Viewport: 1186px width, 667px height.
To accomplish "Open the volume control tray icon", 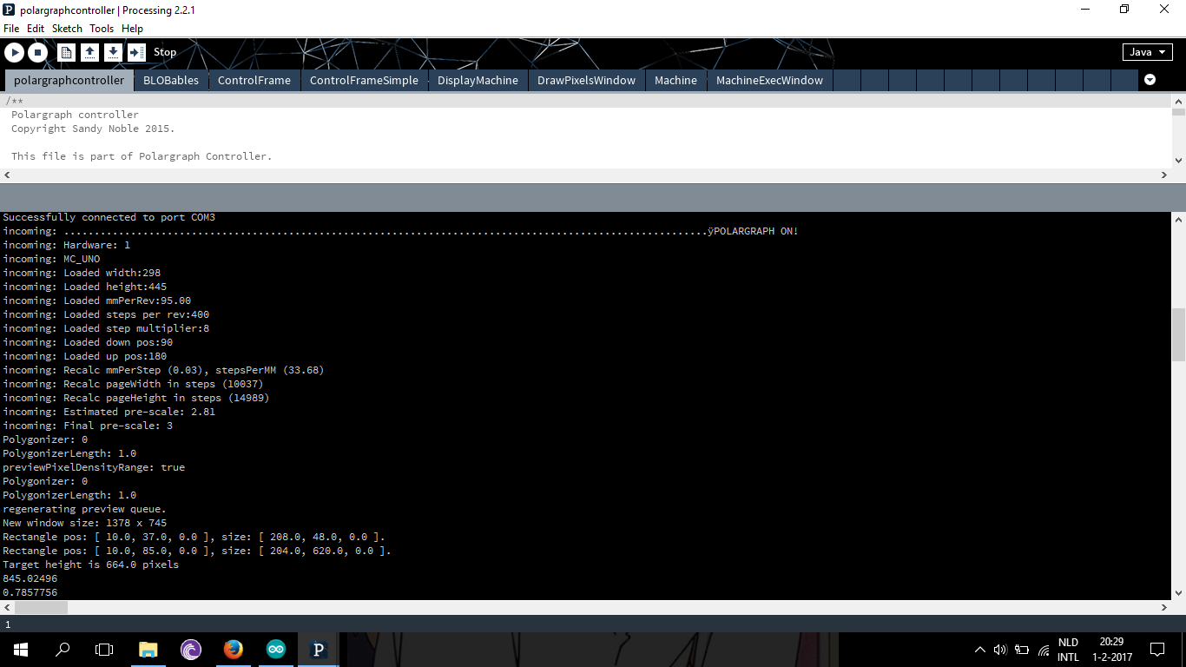I will click(x=999, y=650).
